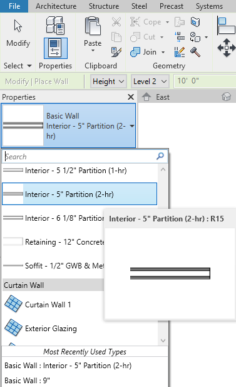Open the Level 2 constraint dropdown
Viewport: 236px width, 387px height.
pos(150,82)
